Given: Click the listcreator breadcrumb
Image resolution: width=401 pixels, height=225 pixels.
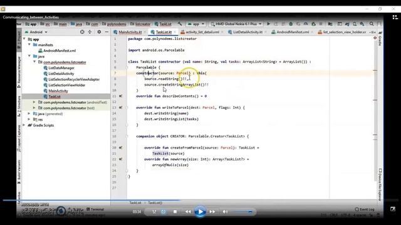Looking at the screenshot, I should coord(140,24).
